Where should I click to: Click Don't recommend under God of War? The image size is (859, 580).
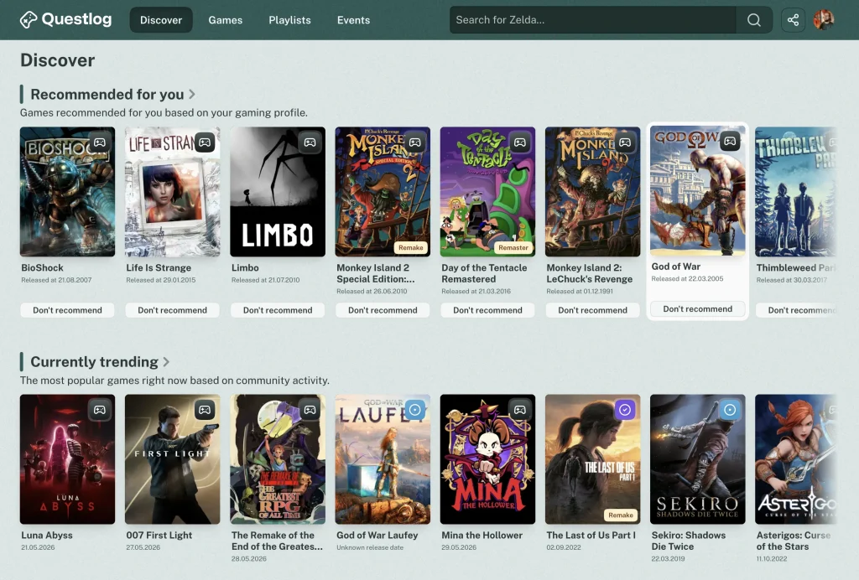[698, 309]
